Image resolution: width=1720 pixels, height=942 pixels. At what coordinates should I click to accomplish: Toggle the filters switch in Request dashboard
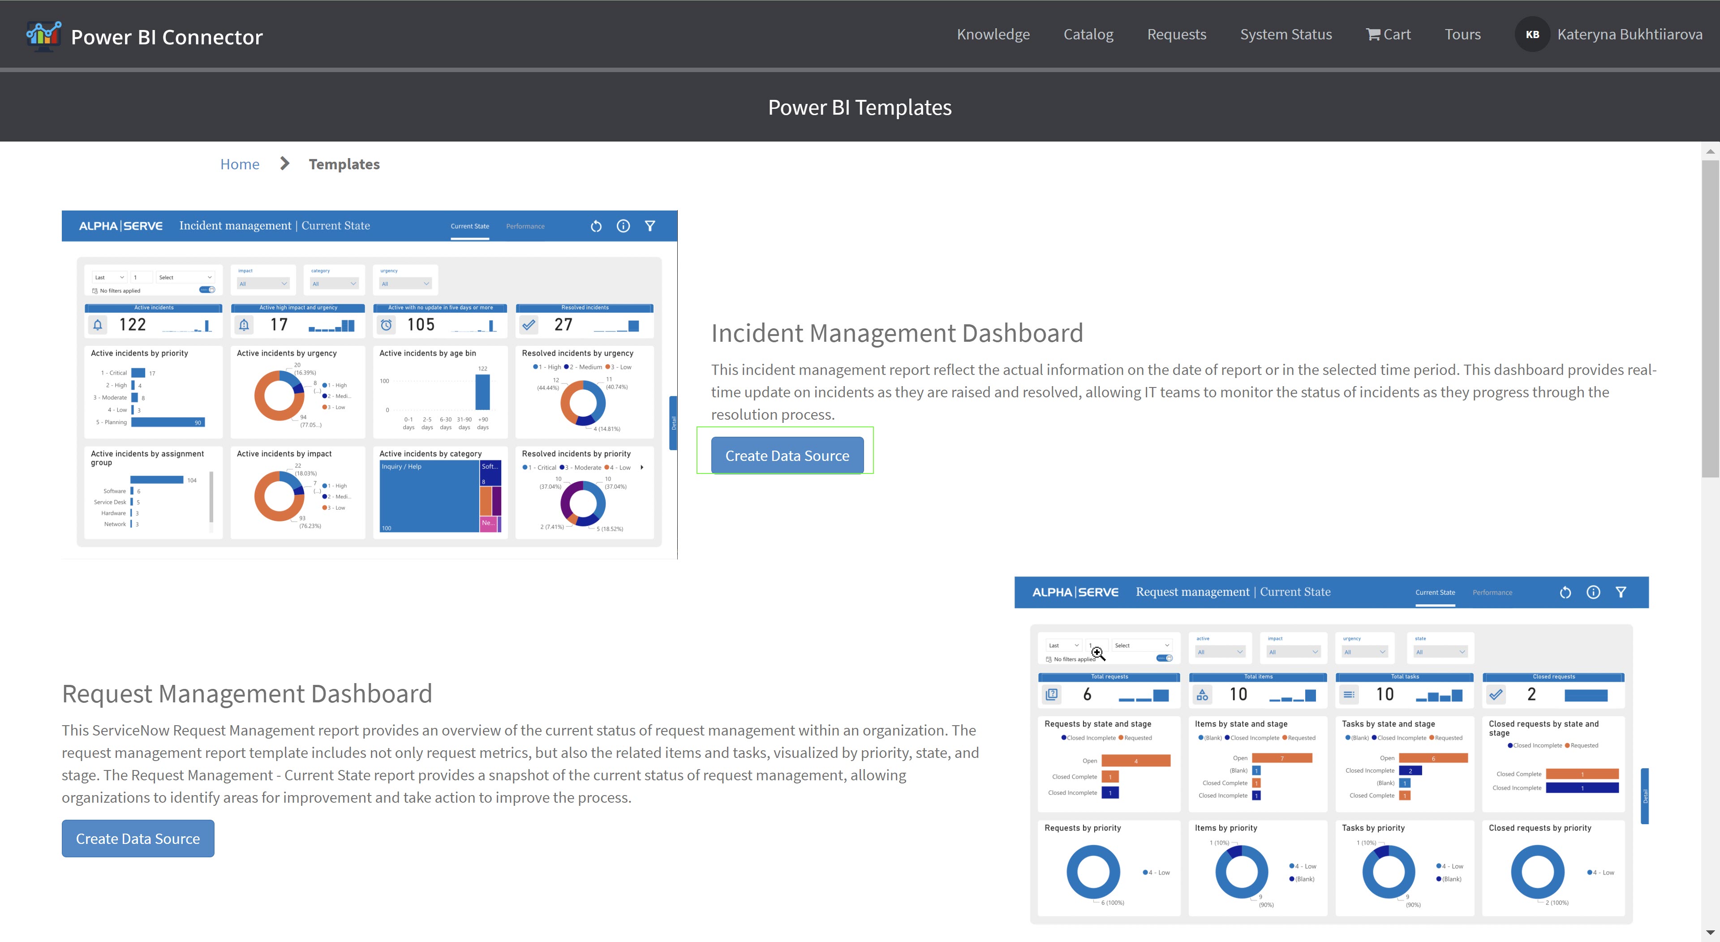(1165, 658)
